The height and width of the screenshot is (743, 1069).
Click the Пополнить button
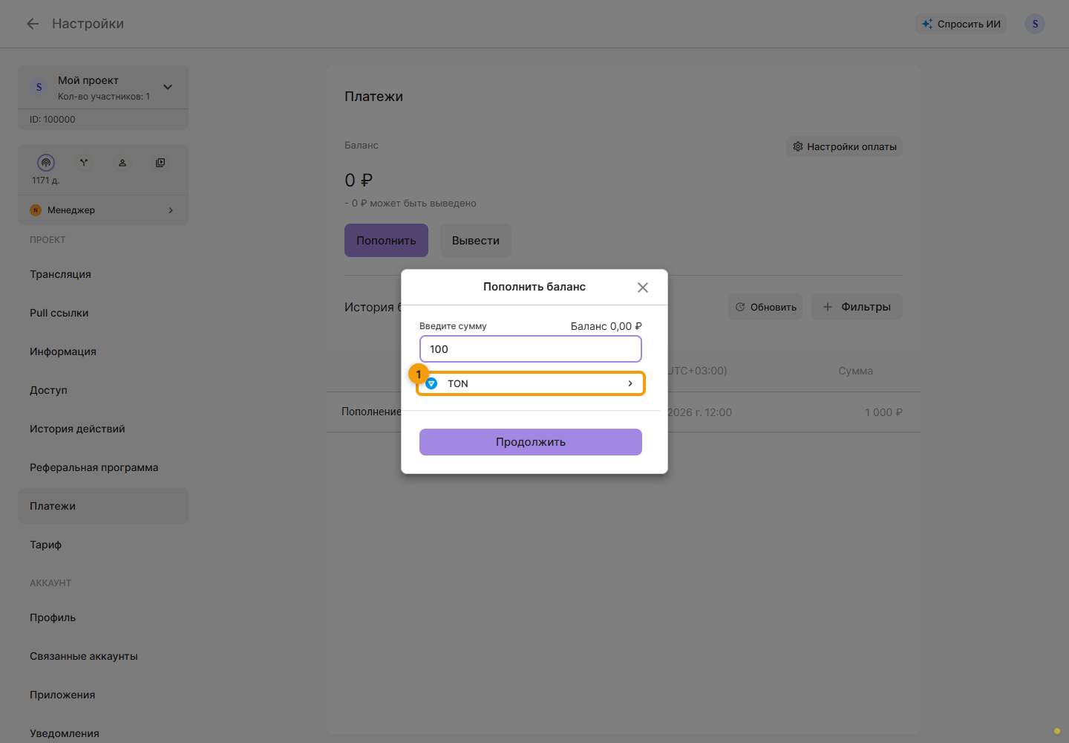[386, 241]
